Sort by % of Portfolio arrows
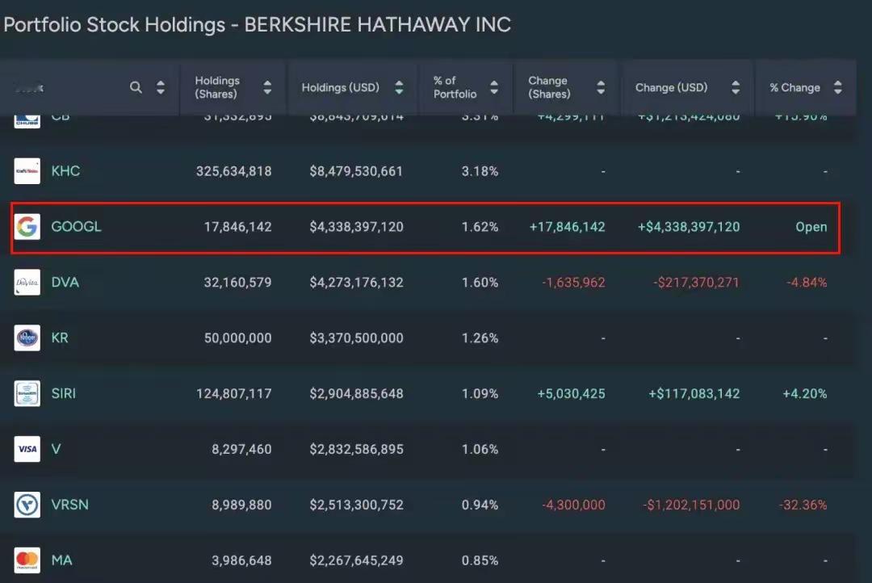Screen dimensions: 872x583 494,87
